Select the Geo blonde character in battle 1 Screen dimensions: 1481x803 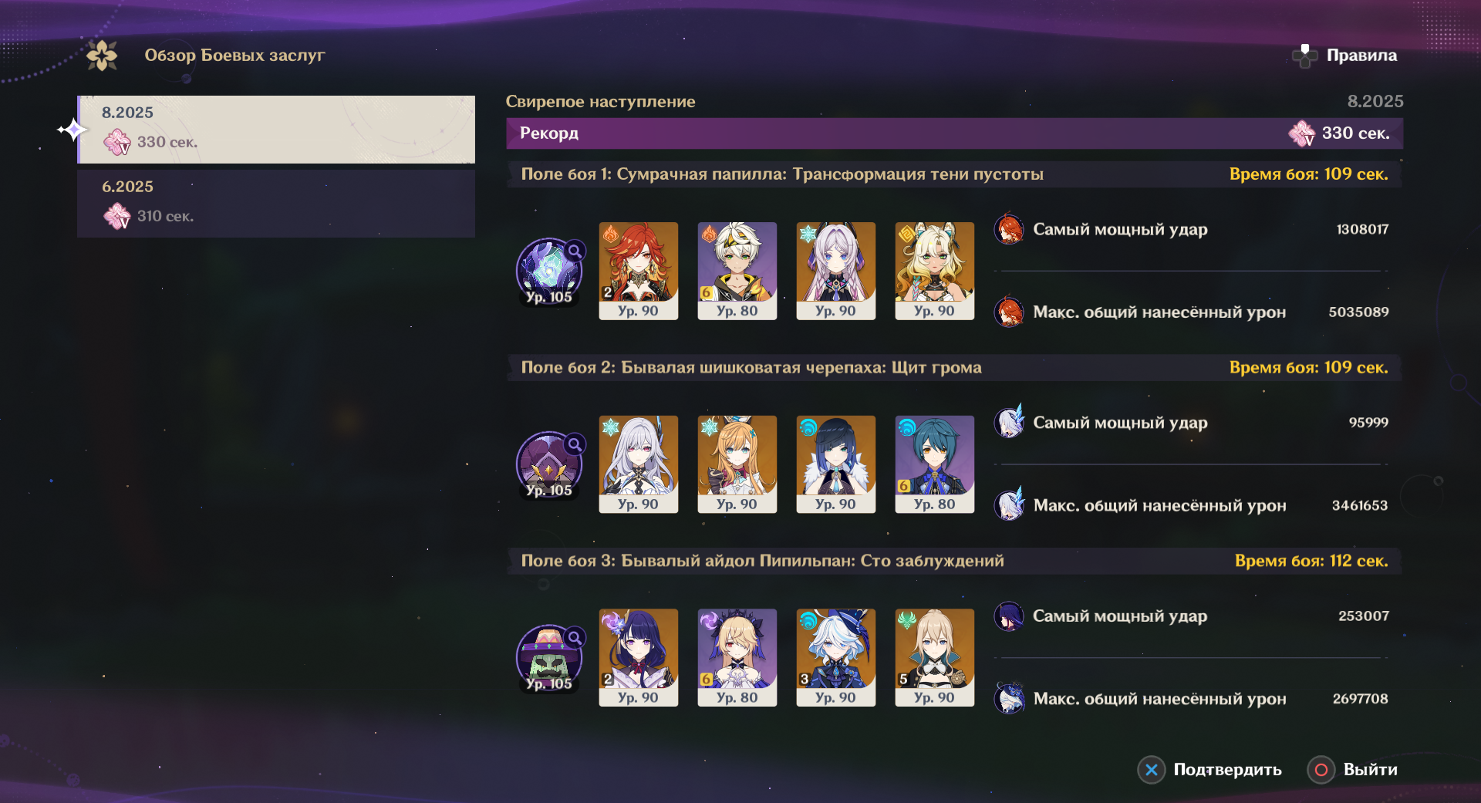pyautogui.click(x=935, y=271)
